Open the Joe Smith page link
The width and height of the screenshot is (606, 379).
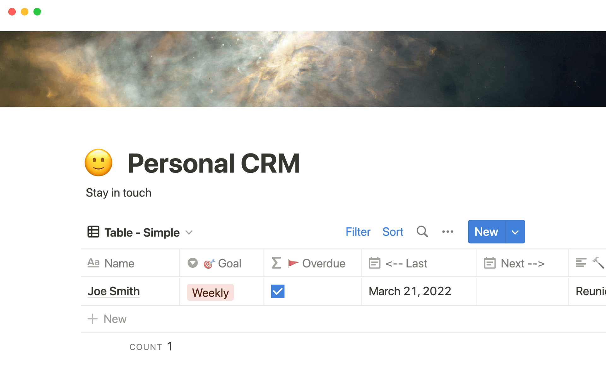114,291
